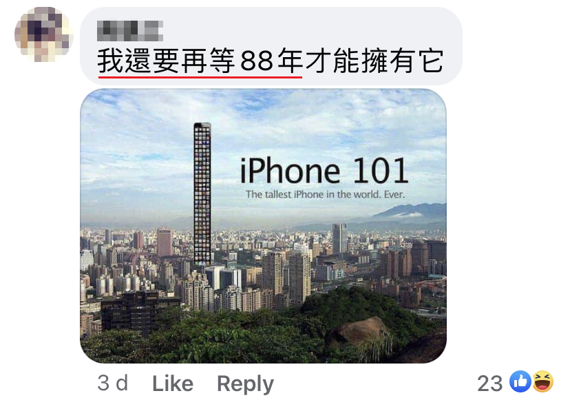Open the 3 d timestamp link
The image size is (570, 400).
pyautogui.click(x=112, y=383)
